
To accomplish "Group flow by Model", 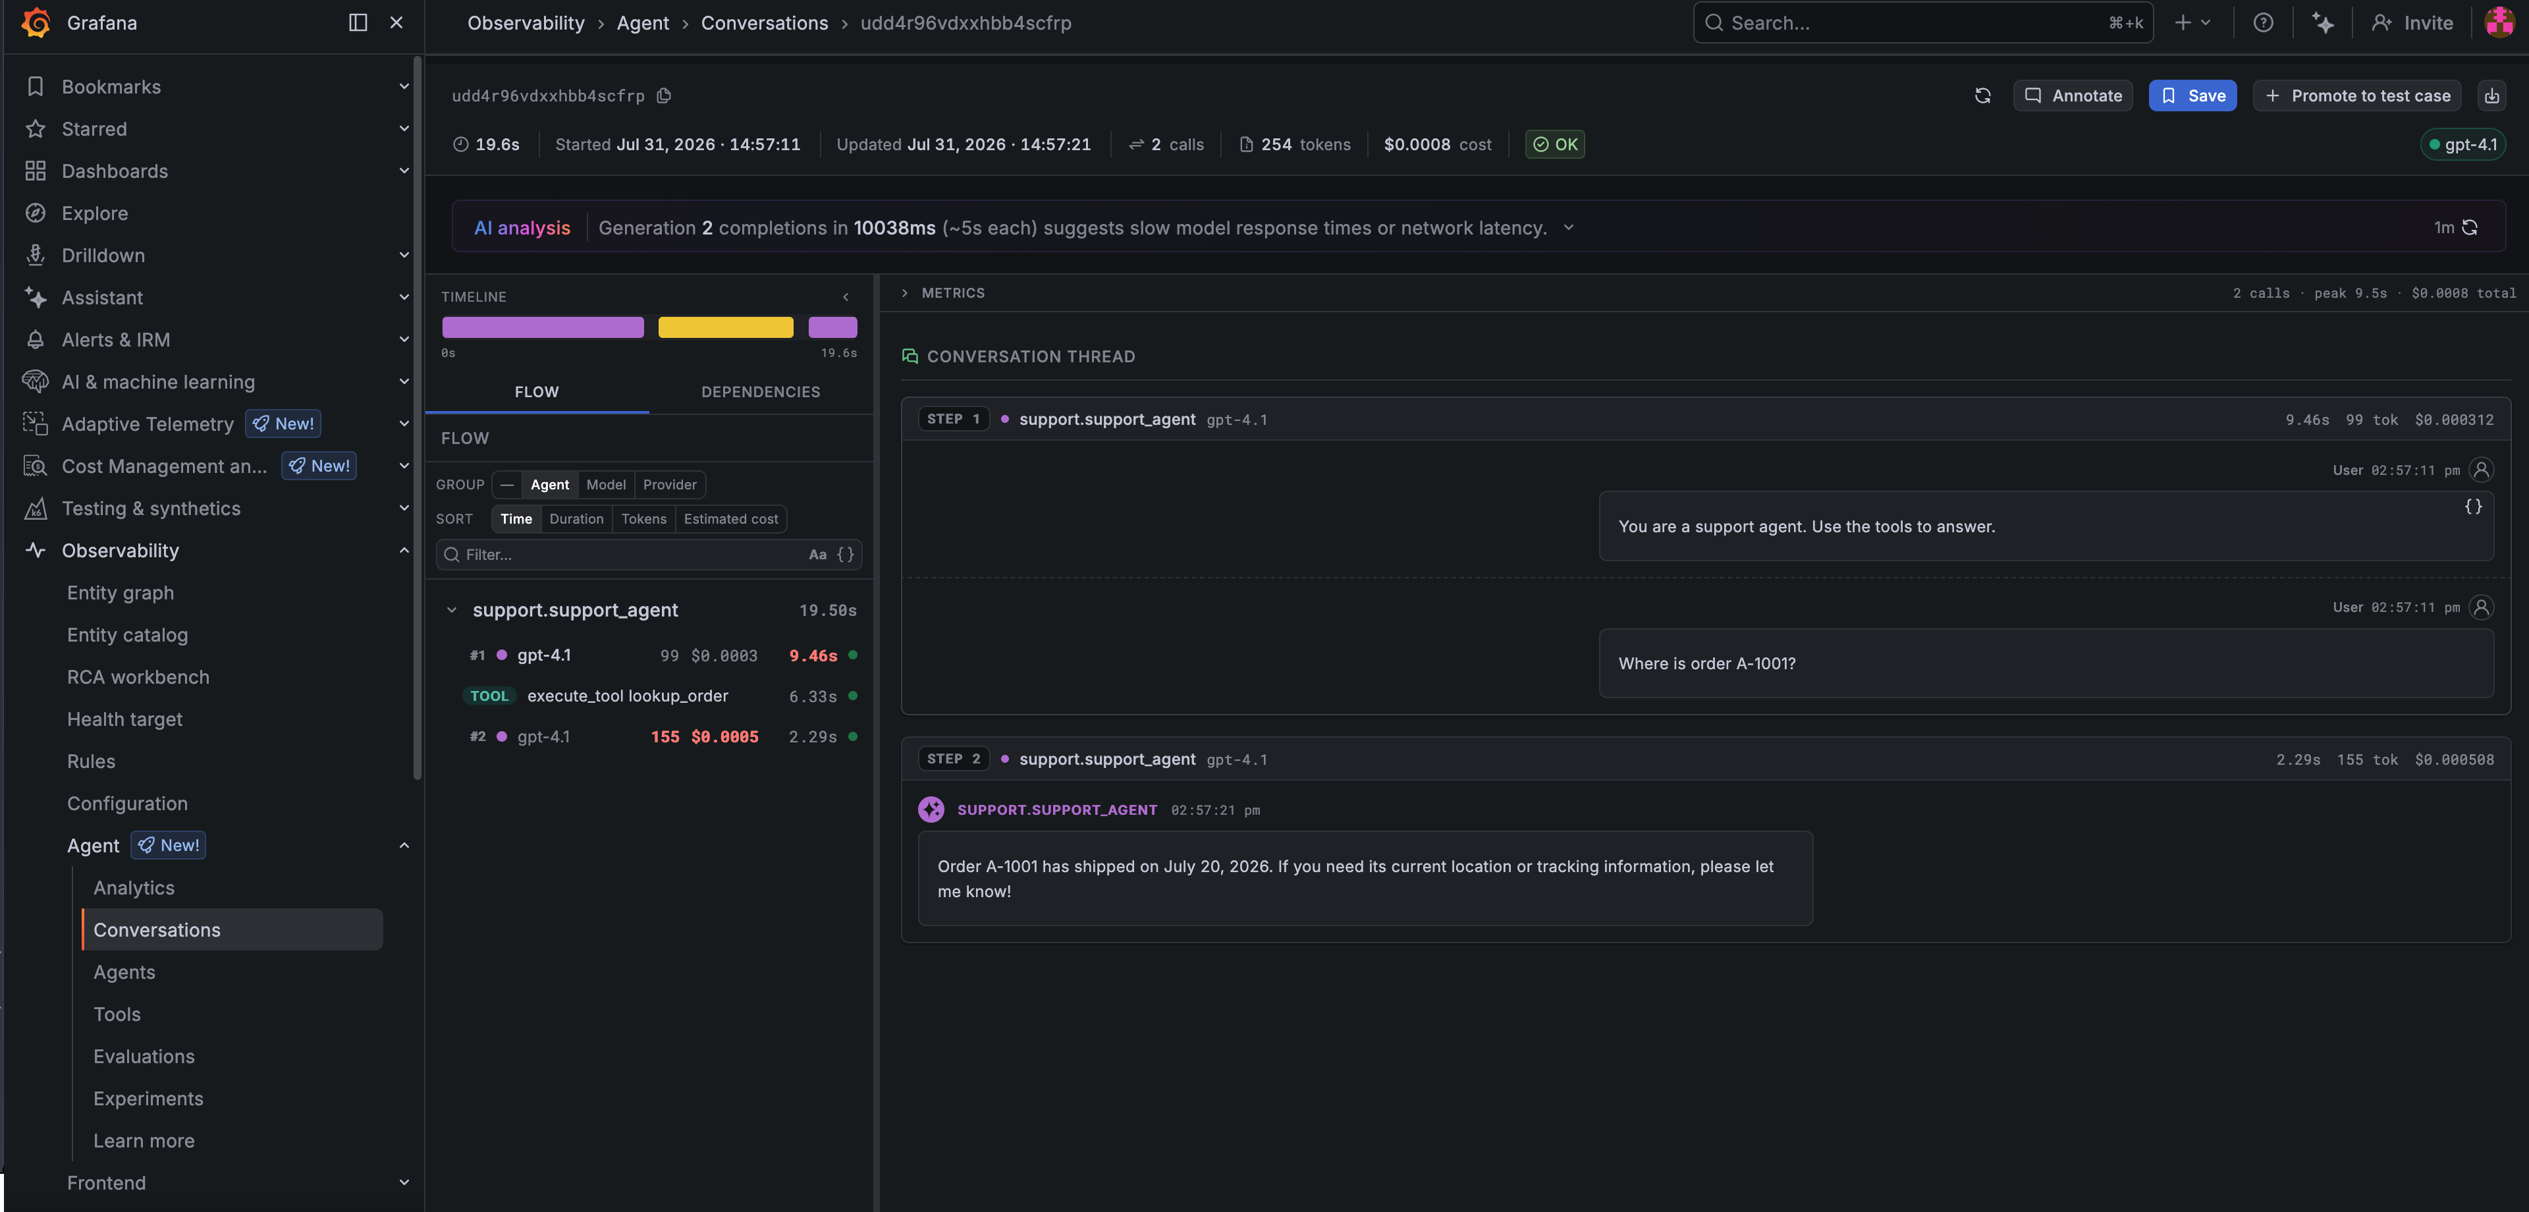I will click(606, 484).
